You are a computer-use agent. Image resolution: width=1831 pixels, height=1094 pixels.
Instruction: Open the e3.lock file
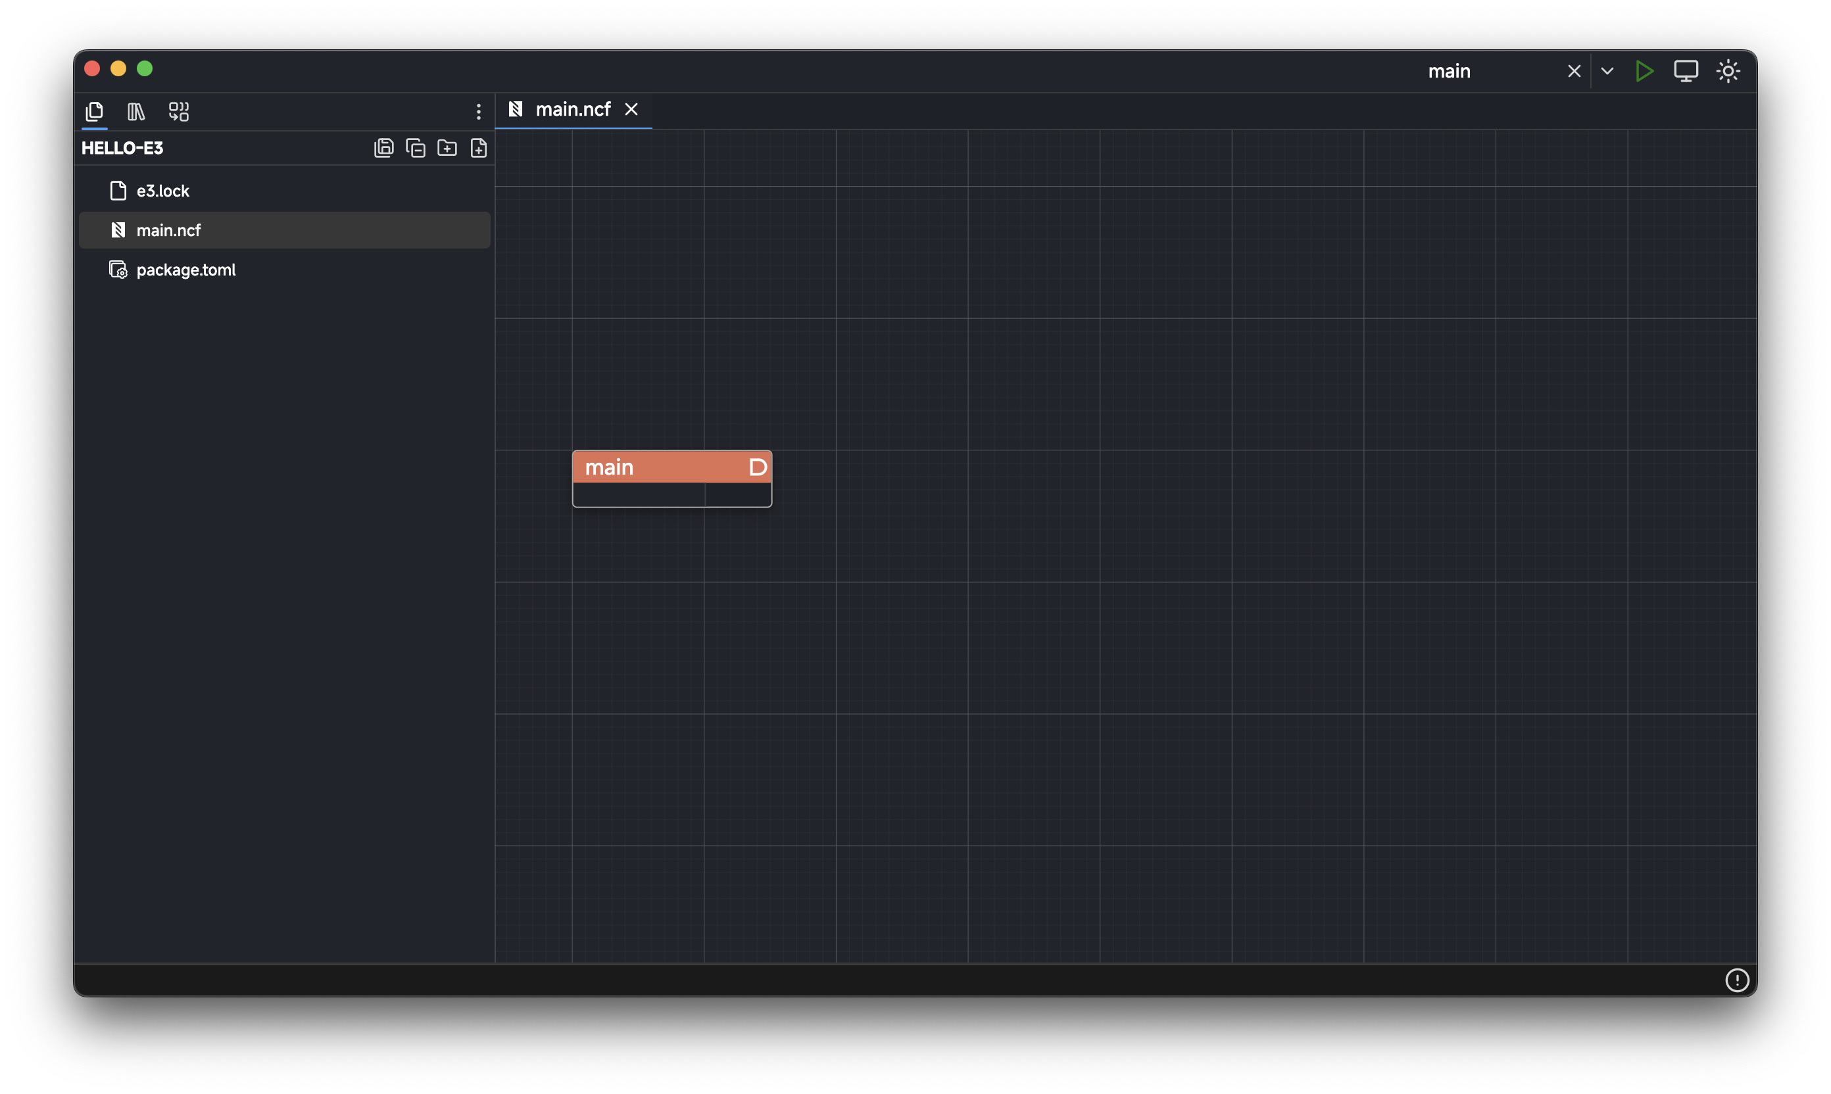tap(163, 190)
